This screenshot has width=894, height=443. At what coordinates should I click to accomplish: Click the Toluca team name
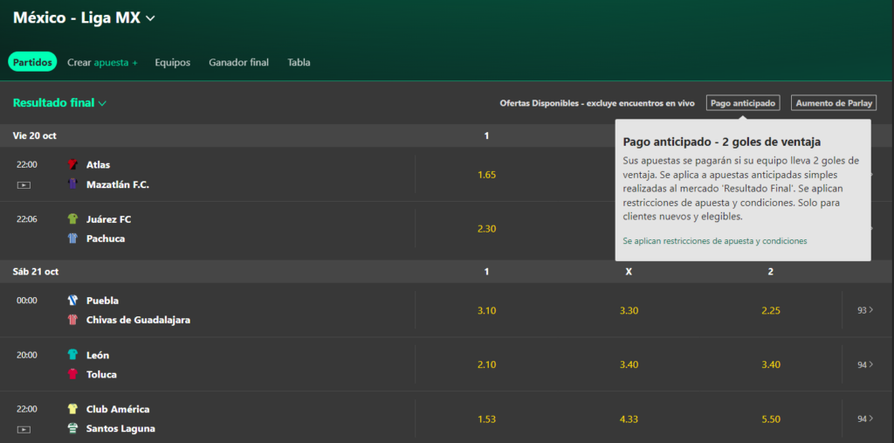pos(101,375)
